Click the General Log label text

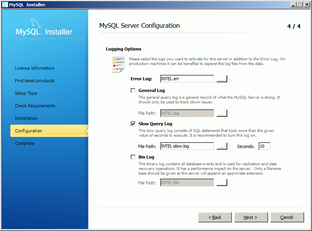pyautogui.click(x=151, y=90)
